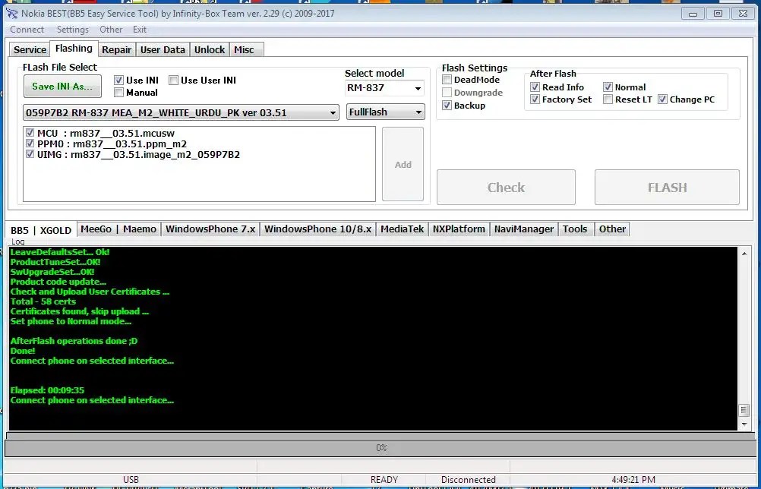Uncheck the Backup flash setting
The height and width of the screenshot is (489, 761).
[447, 105]
